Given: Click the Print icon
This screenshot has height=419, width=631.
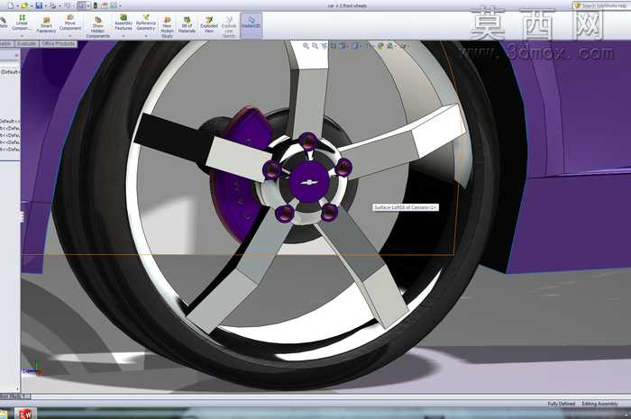Looking at the screenshot, I should click(52, 5).
